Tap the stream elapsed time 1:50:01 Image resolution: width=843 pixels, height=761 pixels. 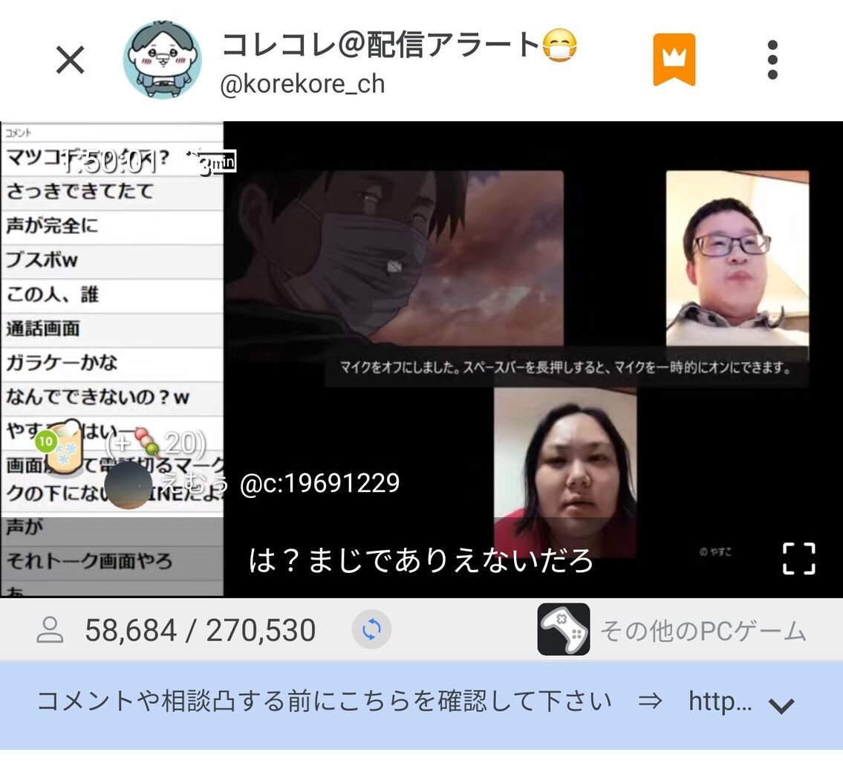tap(111, 161)
